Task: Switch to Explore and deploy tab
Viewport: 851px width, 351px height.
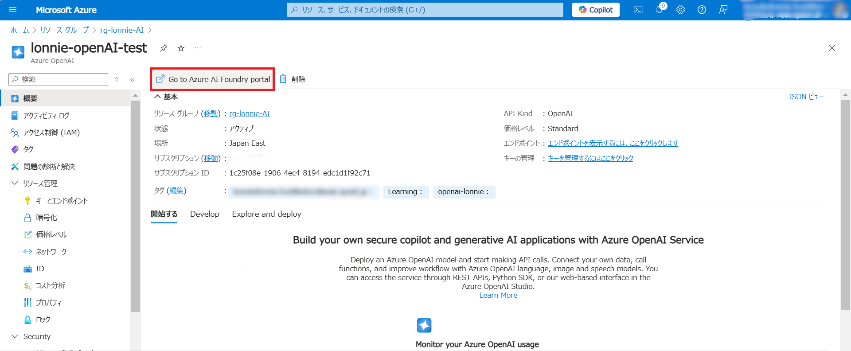Action: point(267,214)
